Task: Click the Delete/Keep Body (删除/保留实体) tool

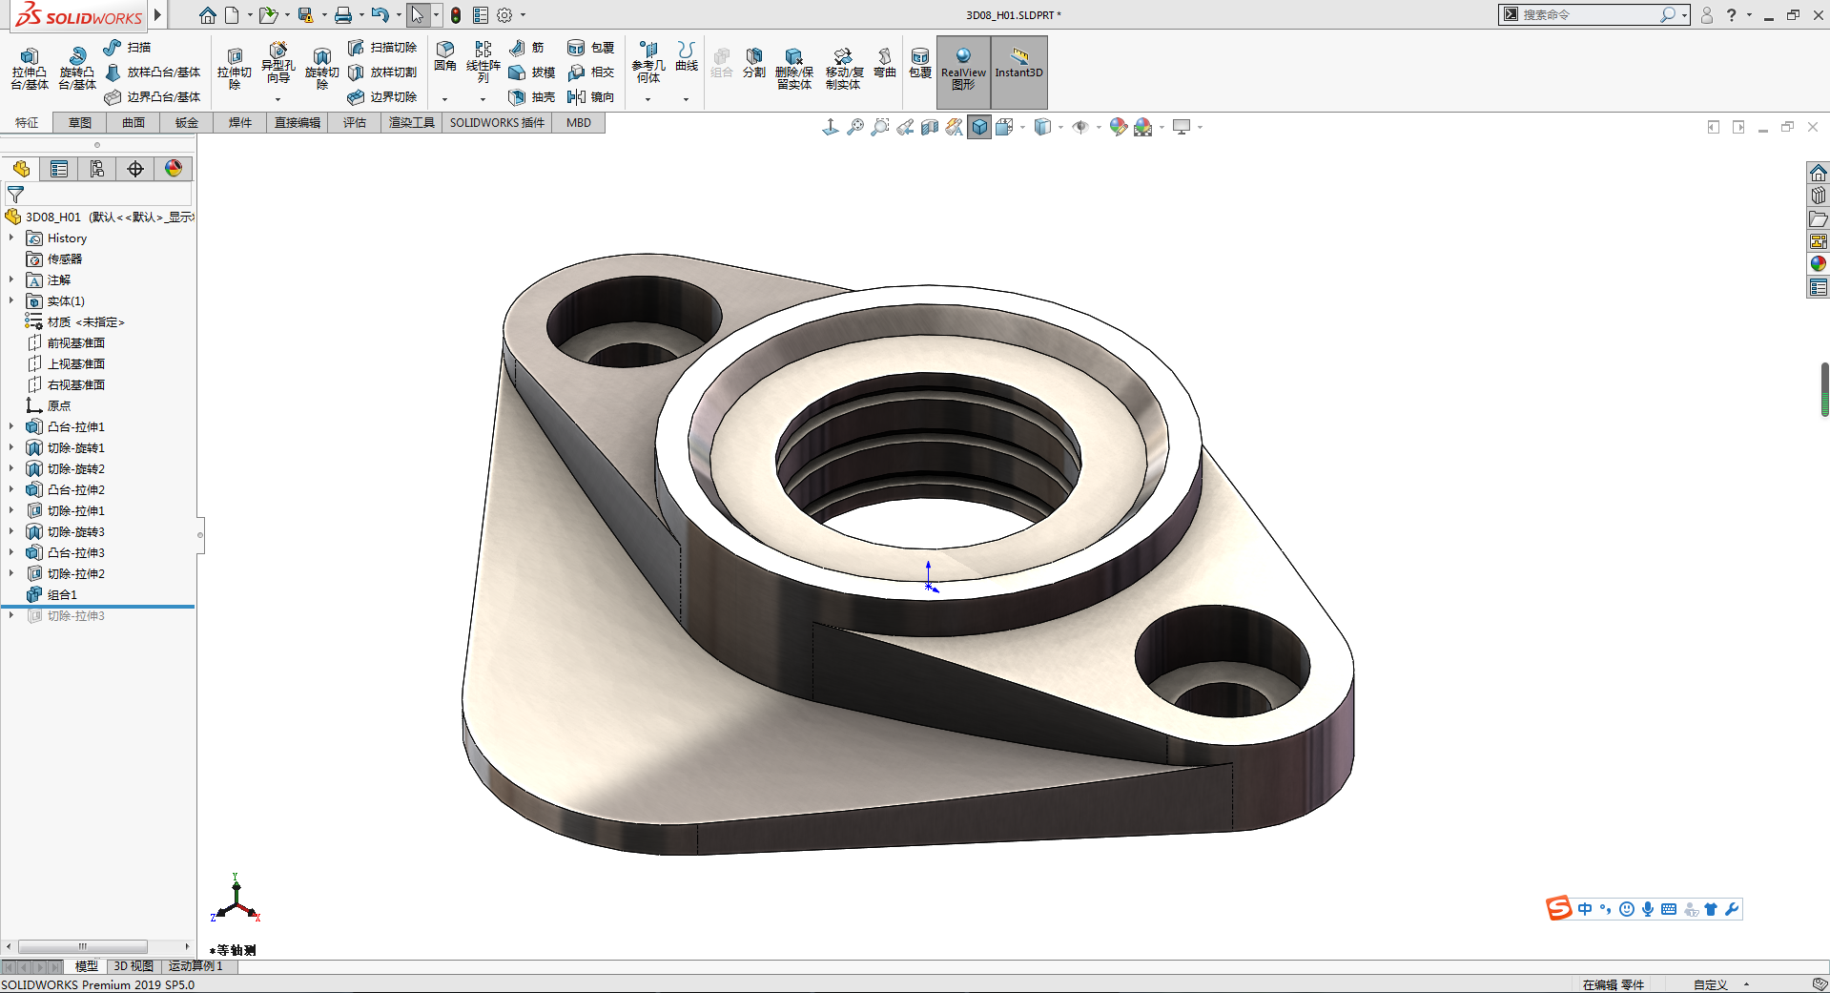Action: tap(794, 69)
